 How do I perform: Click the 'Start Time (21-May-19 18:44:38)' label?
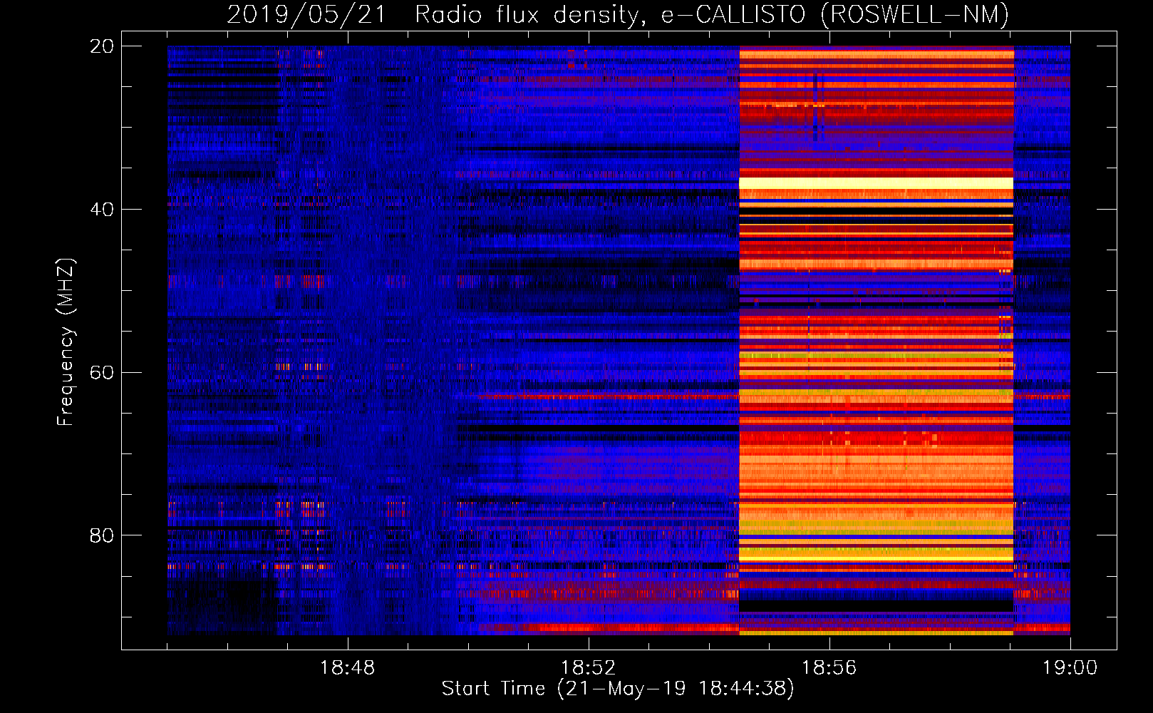tap(618, 689)
